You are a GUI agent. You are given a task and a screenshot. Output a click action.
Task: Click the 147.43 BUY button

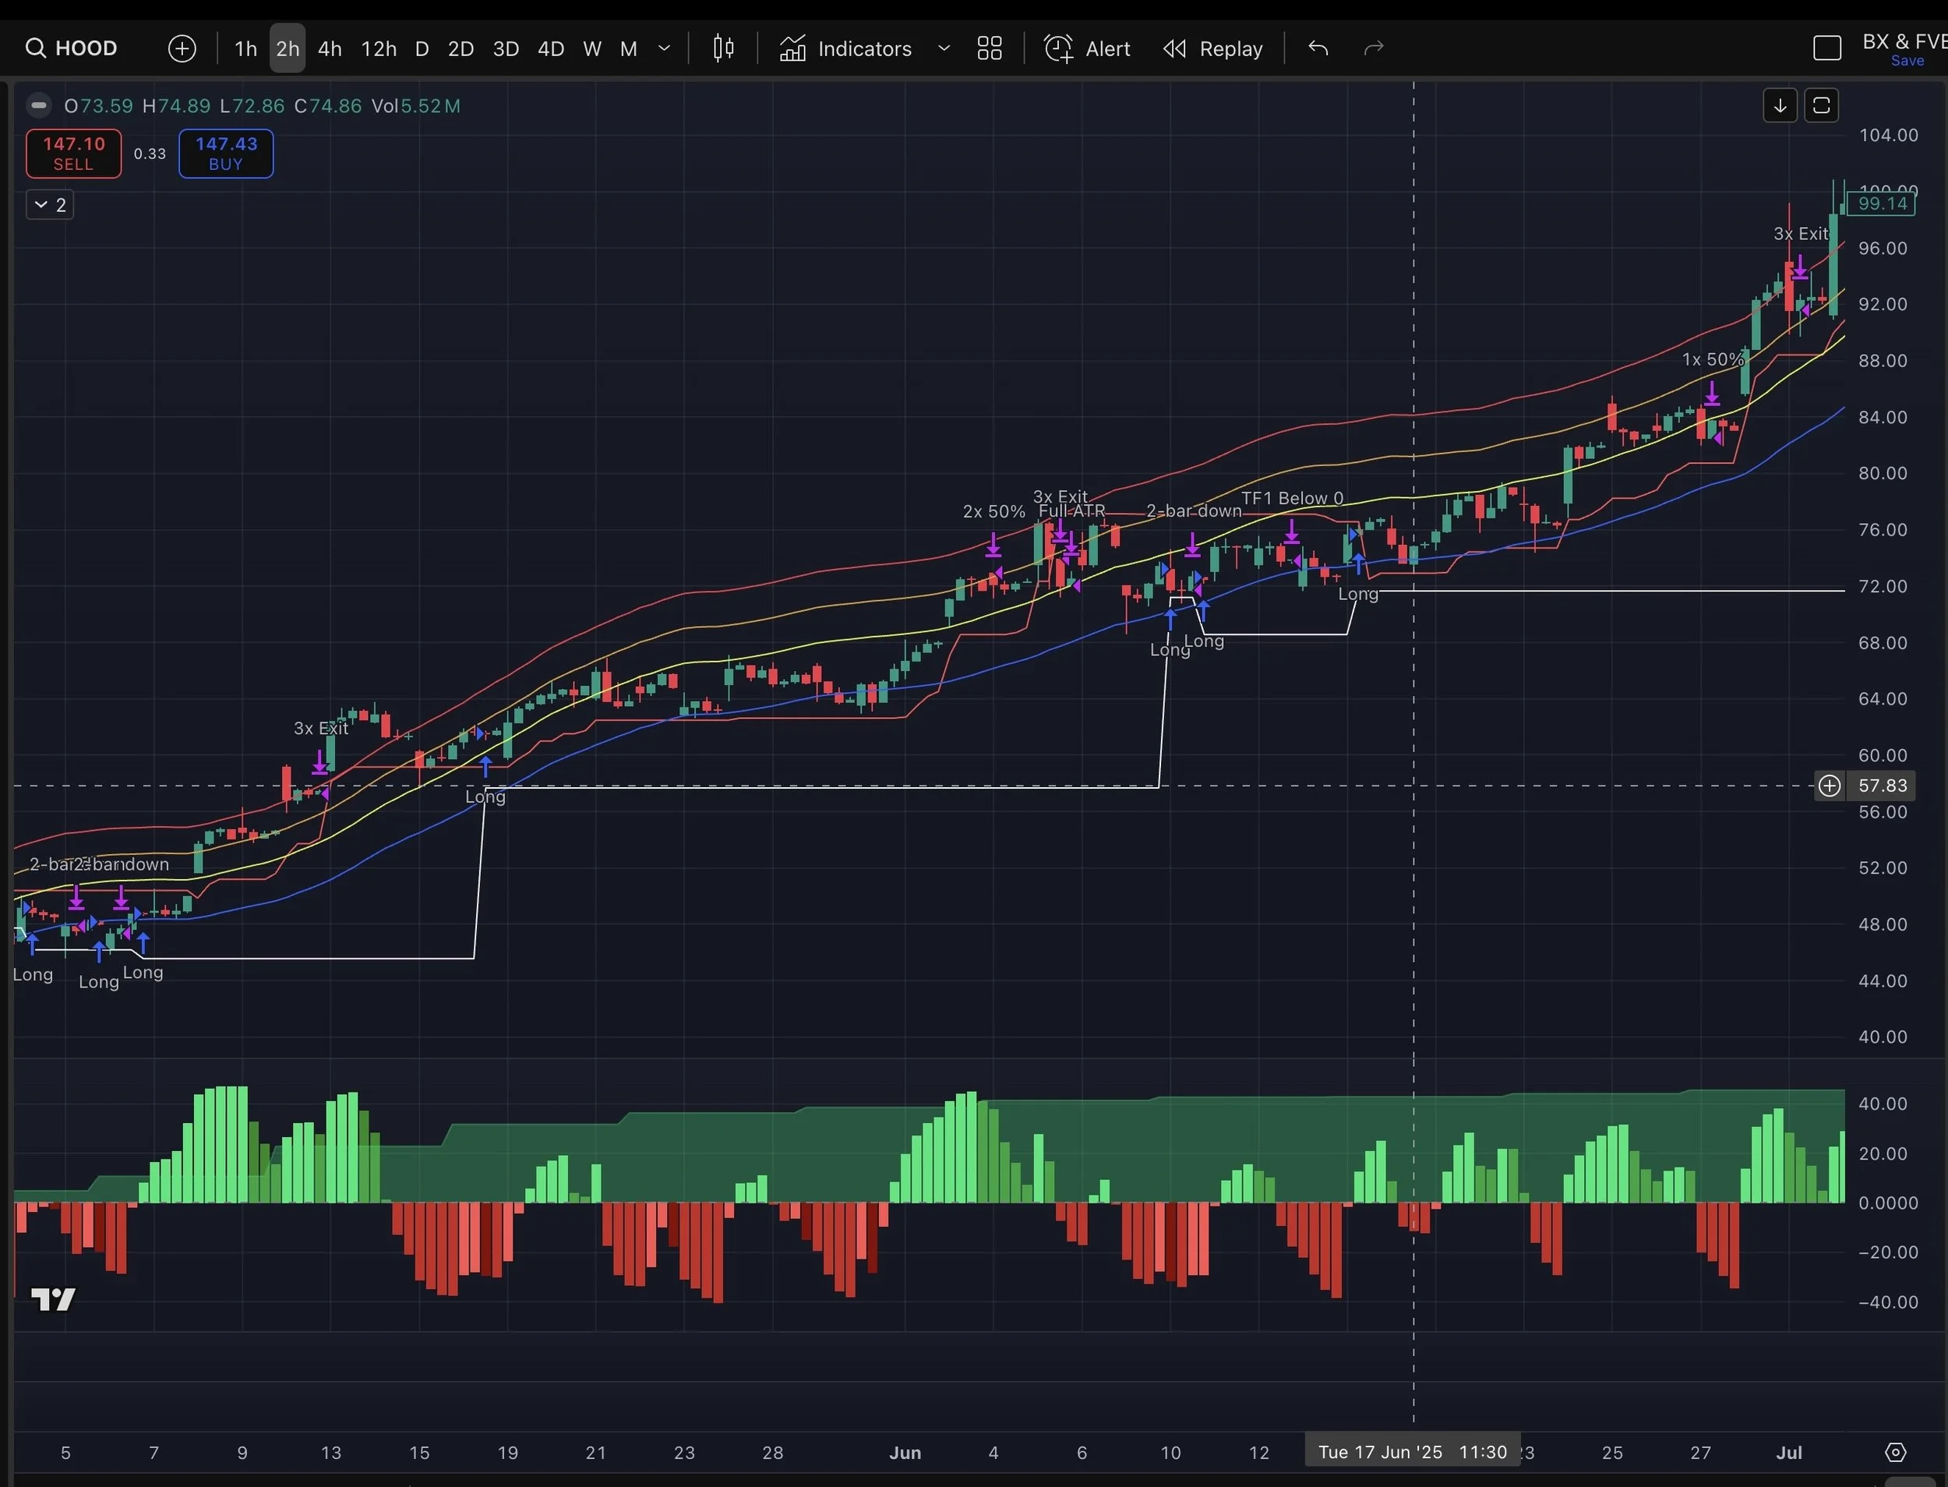[226, 153]
